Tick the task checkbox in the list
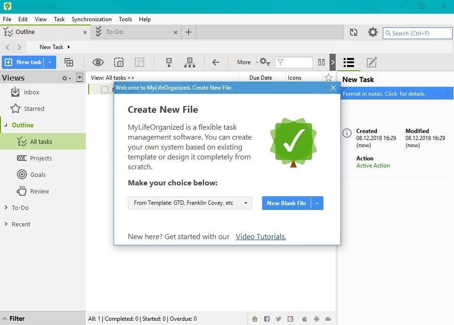Screen dimensions: 454x325 105,90
